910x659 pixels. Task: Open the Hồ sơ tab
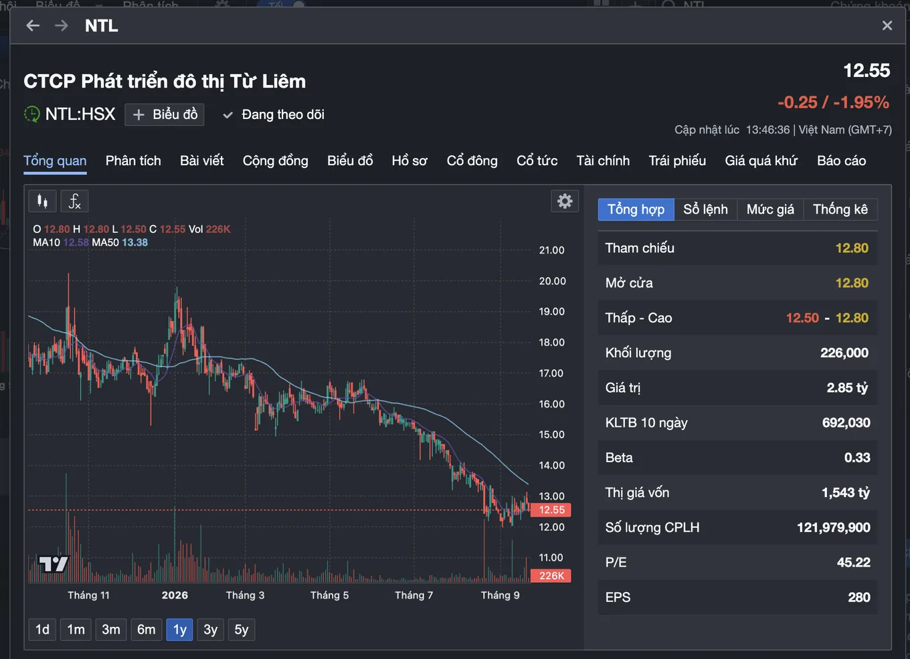(409, 161)
